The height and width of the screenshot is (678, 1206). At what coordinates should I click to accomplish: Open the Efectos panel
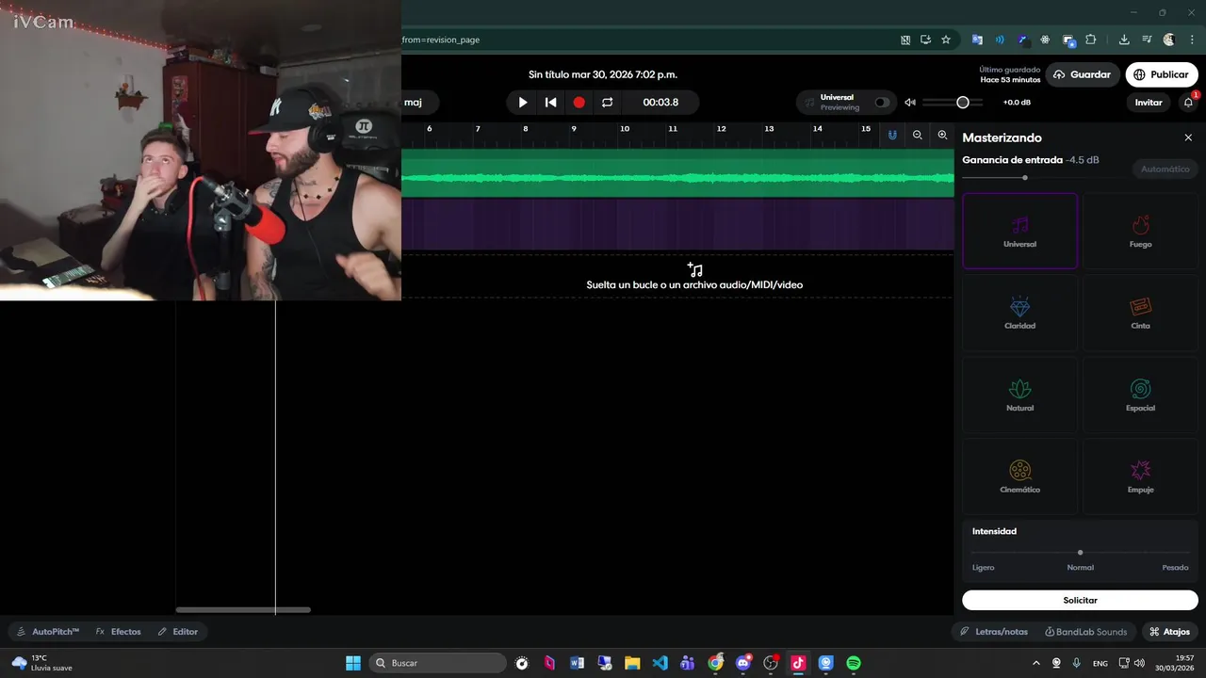point(118,632)
